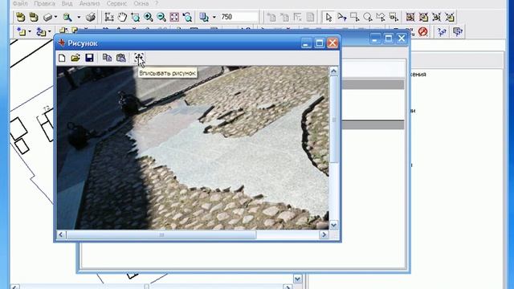Click the last icon on second toolbar row

point(457,32)
